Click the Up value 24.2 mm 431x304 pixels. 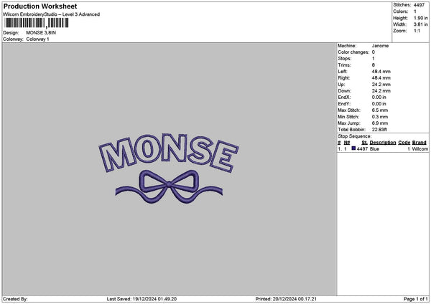click(x=381, y=85)
